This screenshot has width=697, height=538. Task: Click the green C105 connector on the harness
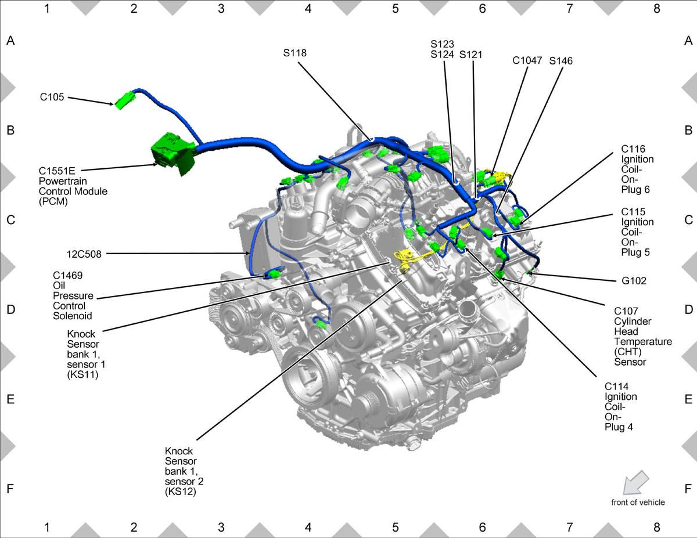coord(124,102)
